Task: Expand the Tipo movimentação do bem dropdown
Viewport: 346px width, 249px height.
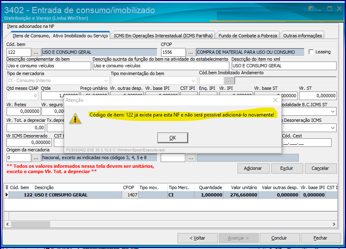Action: pyautogui.click(x=193, y=81)
